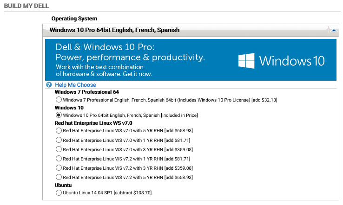This screenshot has width=343, height=205.
Task: Pick Red Hat WS v7.2 with 5 YR RHN
Action: coord(59,177)
